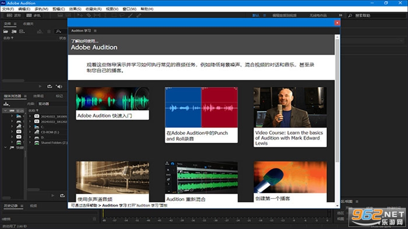Open the 文件 panel menu icon
The height and width of the screenshot is (229, 408).
[15, 24]
